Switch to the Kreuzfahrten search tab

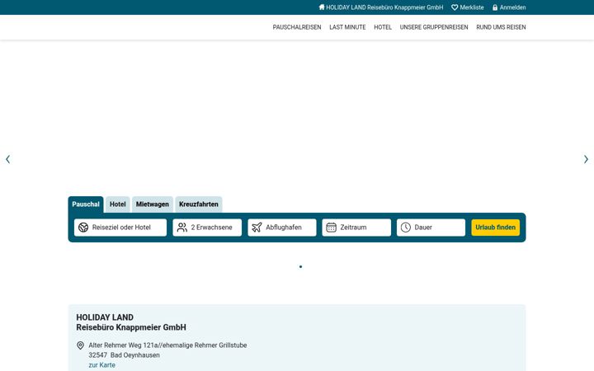point(199,204)
